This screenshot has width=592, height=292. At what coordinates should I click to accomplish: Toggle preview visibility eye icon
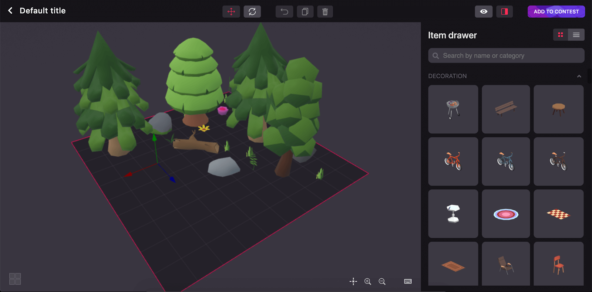484,11
